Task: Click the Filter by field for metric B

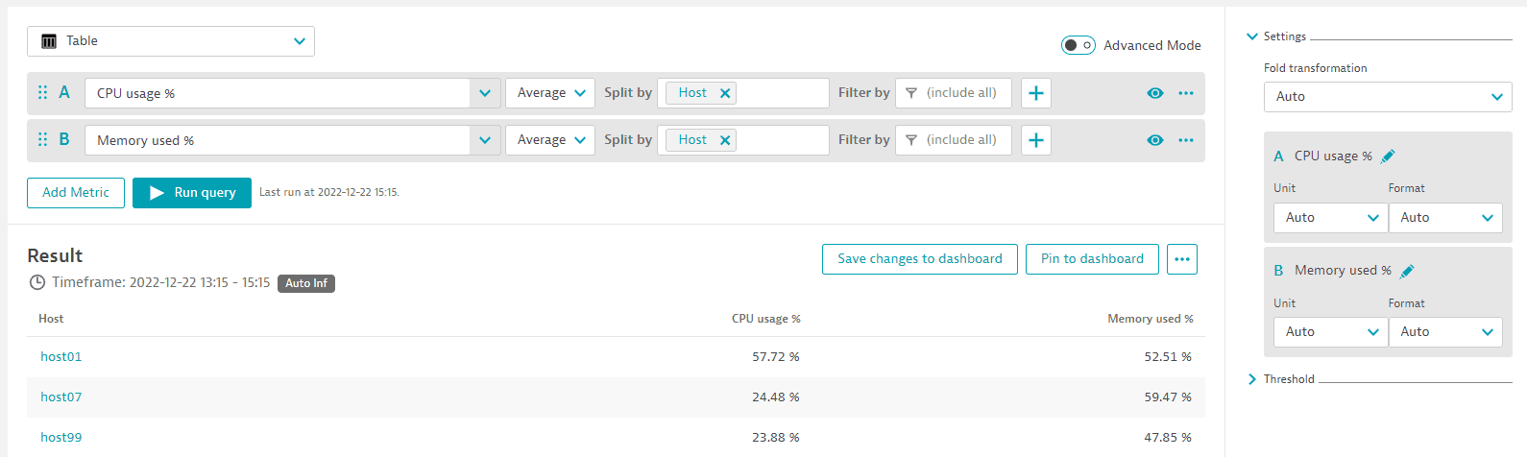Action: point(953,140)
